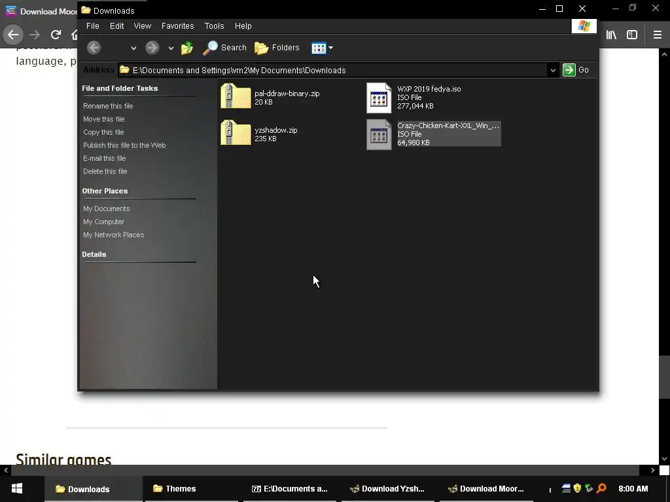Select the yzshadow.zip folder icon

(236, 133)
